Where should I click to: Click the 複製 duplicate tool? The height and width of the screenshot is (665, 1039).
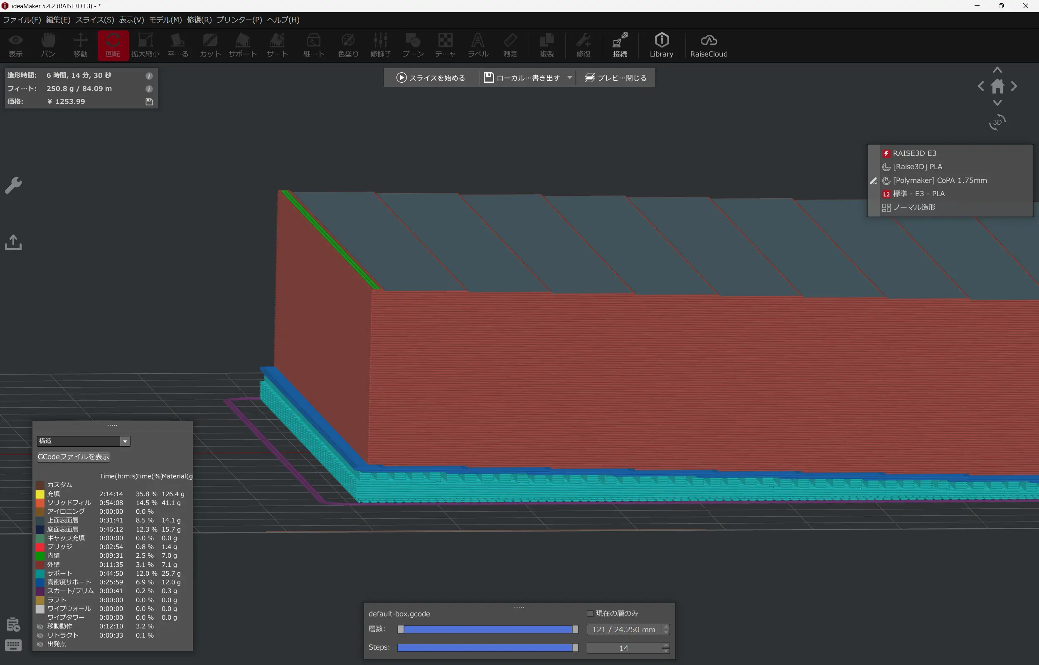tap(547, 45)
